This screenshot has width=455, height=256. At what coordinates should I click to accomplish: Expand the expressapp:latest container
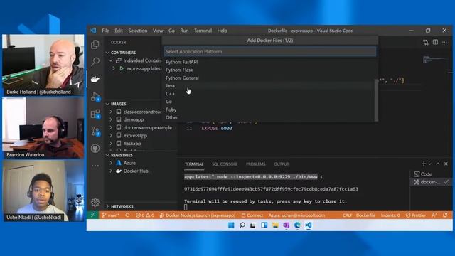point(114,69)
